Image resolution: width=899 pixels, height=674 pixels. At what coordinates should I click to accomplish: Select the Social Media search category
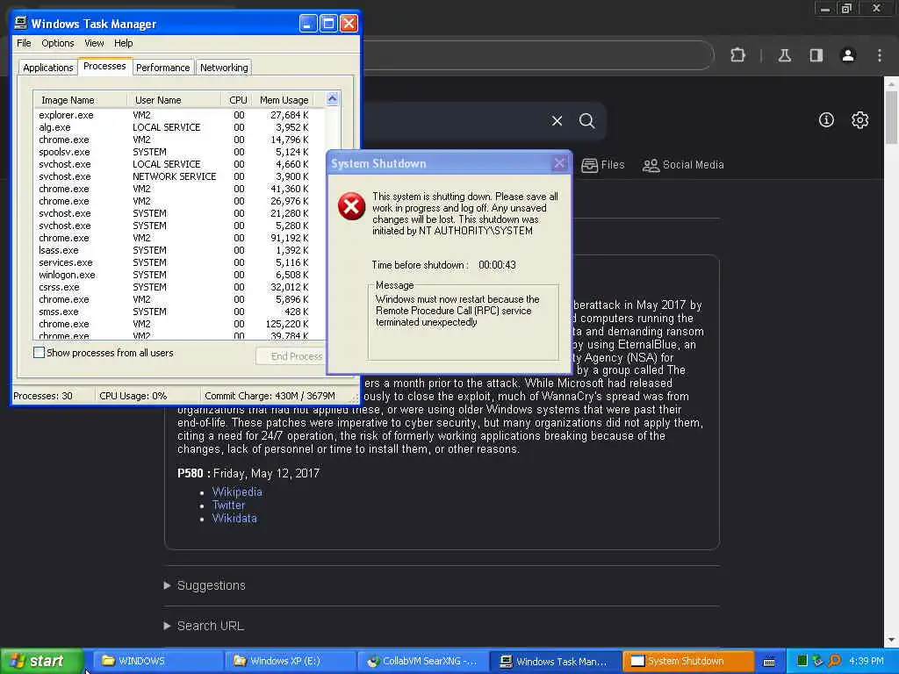(x=683, y=165)
